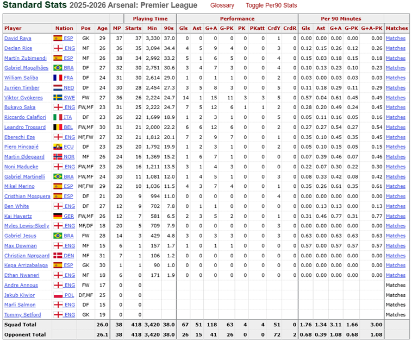Click NOR nation link for Ødegaard

pyautogui.click(x=69, y=157)
